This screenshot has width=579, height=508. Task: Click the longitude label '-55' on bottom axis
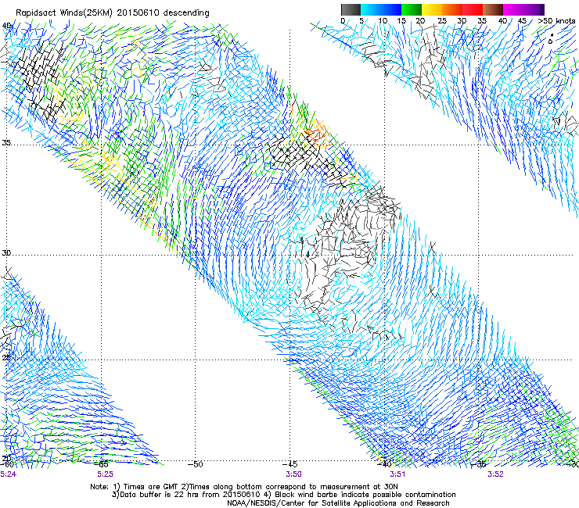pos(101,463)
